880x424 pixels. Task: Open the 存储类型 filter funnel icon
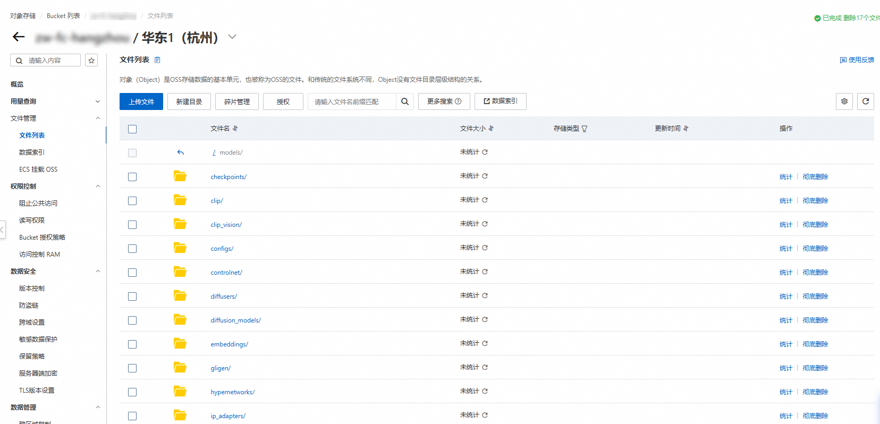[585, 129]
